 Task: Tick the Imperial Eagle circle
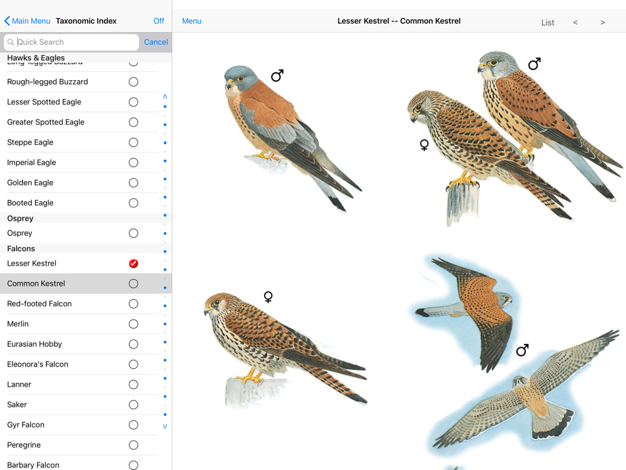coord(133,163)
